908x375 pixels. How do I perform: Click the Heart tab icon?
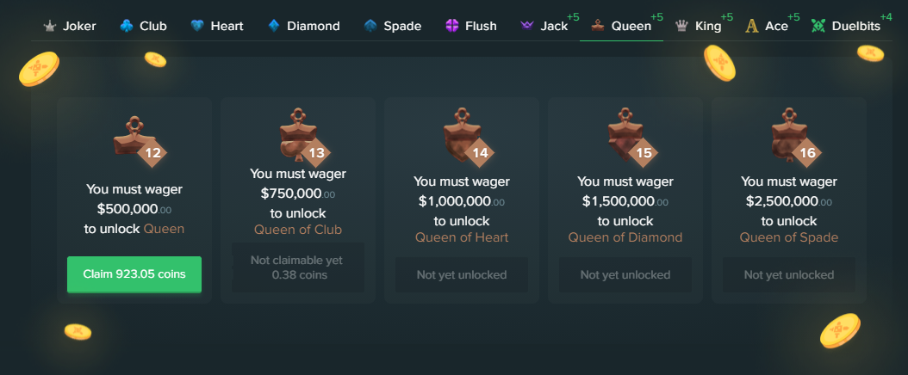(197, 26)
